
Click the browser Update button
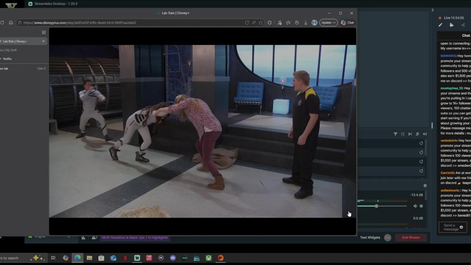(328, 22)
